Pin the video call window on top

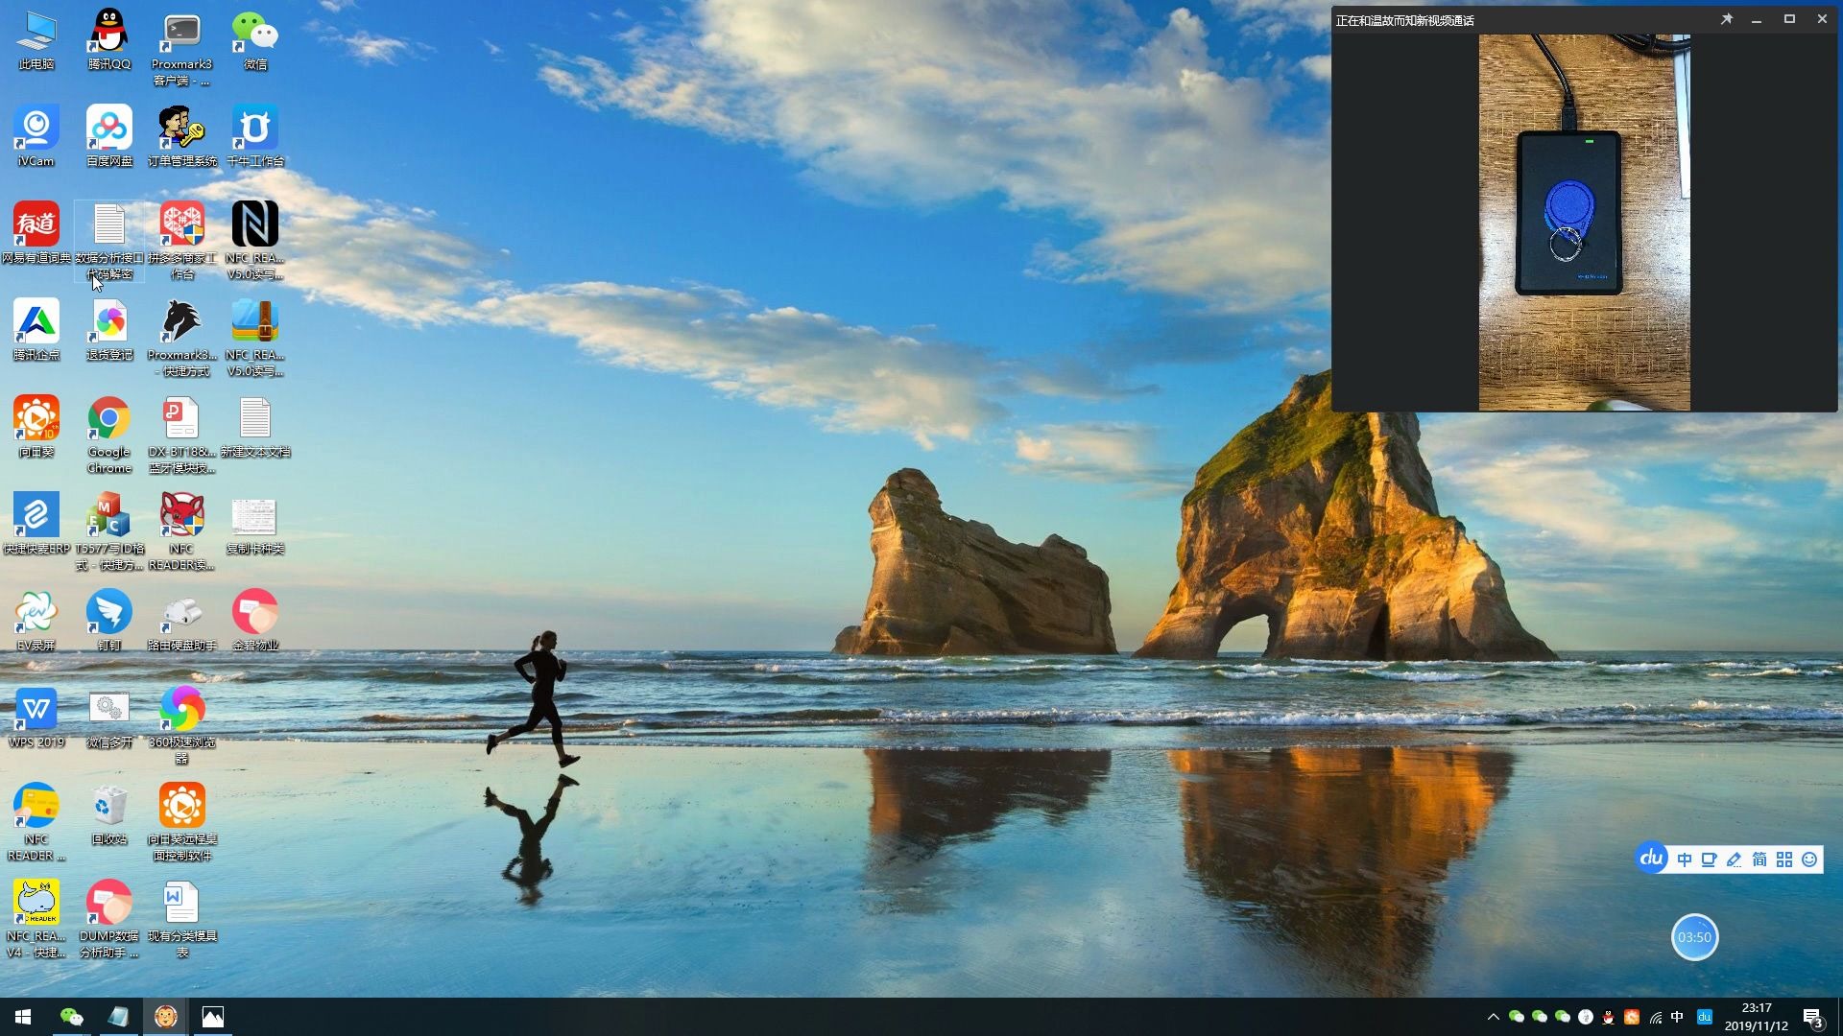(1726, 19)
